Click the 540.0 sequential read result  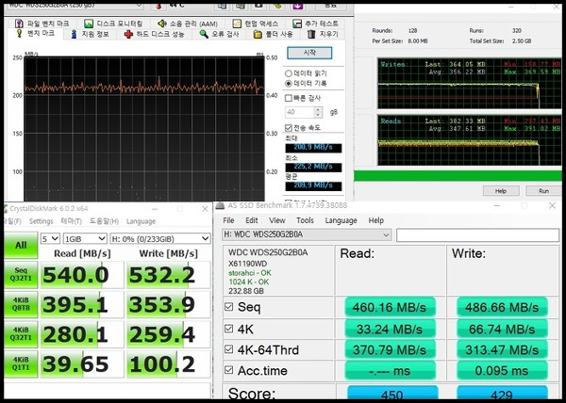(x=82, y=275)
